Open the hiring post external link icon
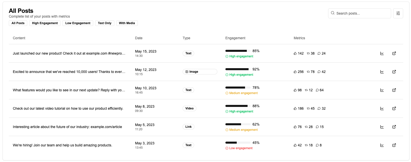Viewport: 411px width, 162px height. coord(394,145)
